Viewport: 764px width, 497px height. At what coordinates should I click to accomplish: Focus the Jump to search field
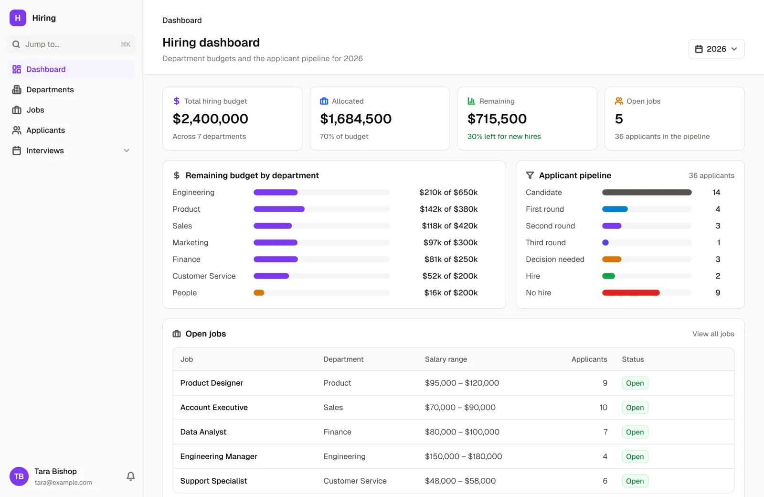click(72, 44)
